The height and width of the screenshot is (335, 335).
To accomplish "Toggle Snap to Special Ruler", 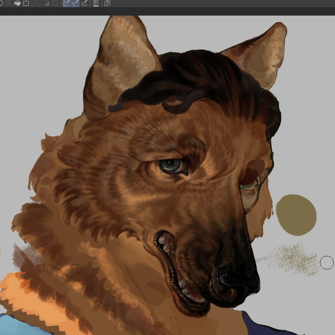I will [x=75, y=3].
